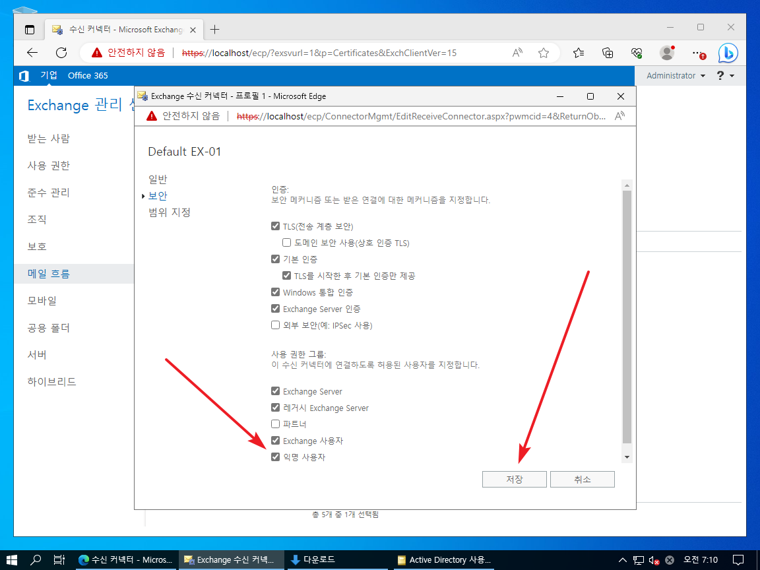Open 일반 section in connector dialog
The width and height of the screenshot is (760, 570).
click(158, 179)
